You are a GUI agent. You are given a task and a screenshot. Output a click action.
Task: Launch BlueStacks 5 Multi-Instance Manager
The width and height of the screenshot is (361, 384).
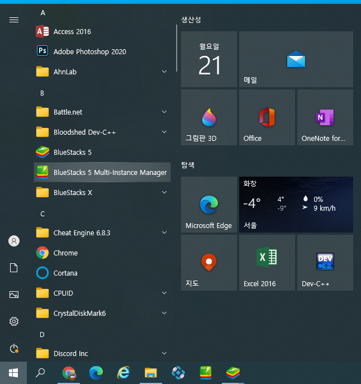point(102,172)
